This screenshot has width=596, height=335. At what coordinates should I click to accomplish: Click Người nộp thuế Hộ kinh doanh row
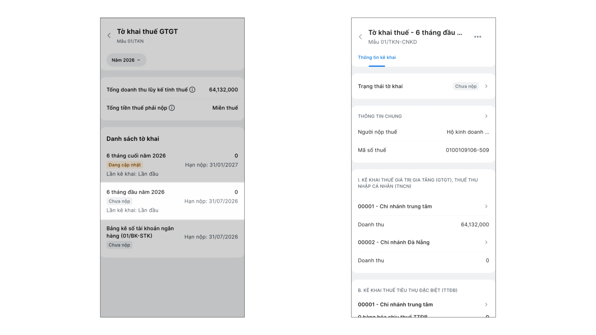[423, 132]
